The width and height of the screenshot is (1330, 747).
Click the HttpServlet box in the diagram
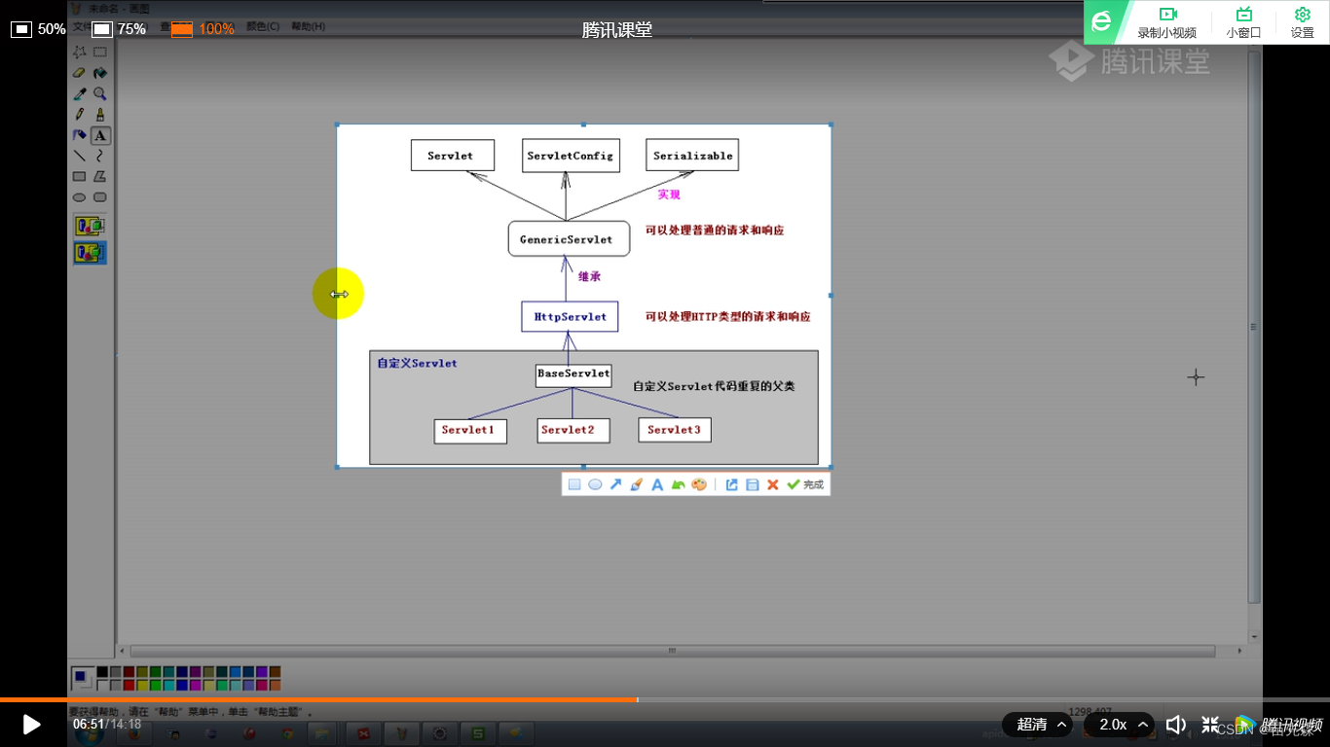coord(570,316)
